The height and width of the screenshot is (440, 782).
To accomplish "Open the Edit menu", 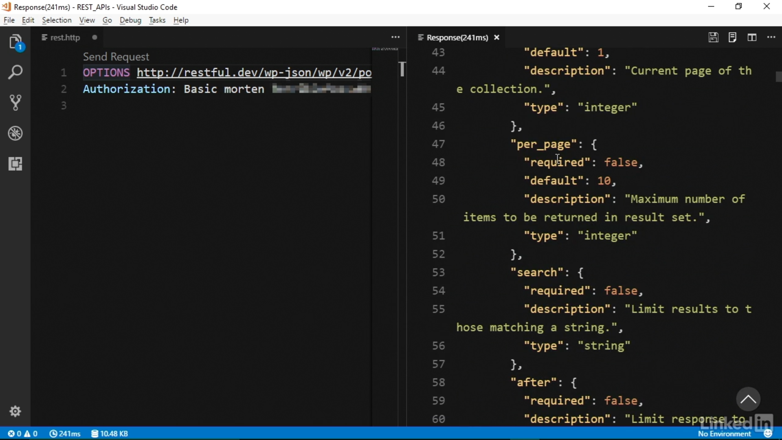I will (x=28, y=20).
